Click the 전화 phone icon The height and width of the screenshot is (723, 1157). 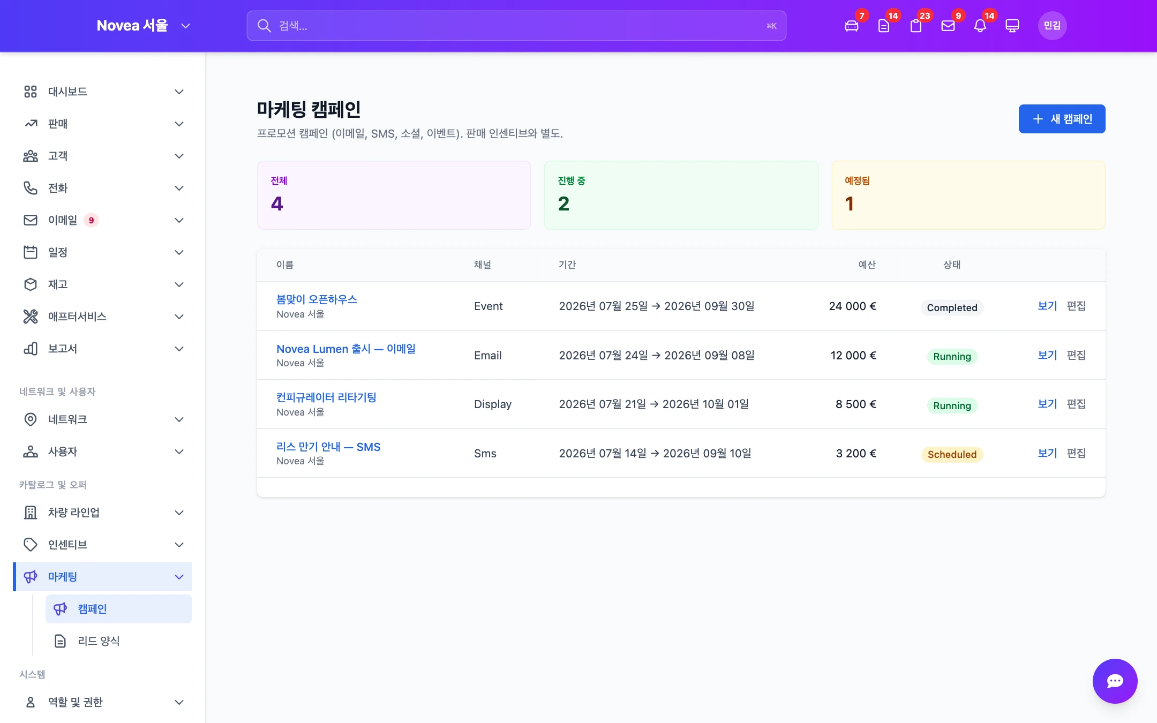pyautogui.click(x=31, y=188)
